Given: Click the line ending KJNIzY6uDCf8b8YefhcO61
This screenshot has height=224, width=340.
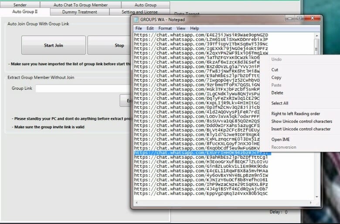Looking at the screenshot, I should (201, 180).
